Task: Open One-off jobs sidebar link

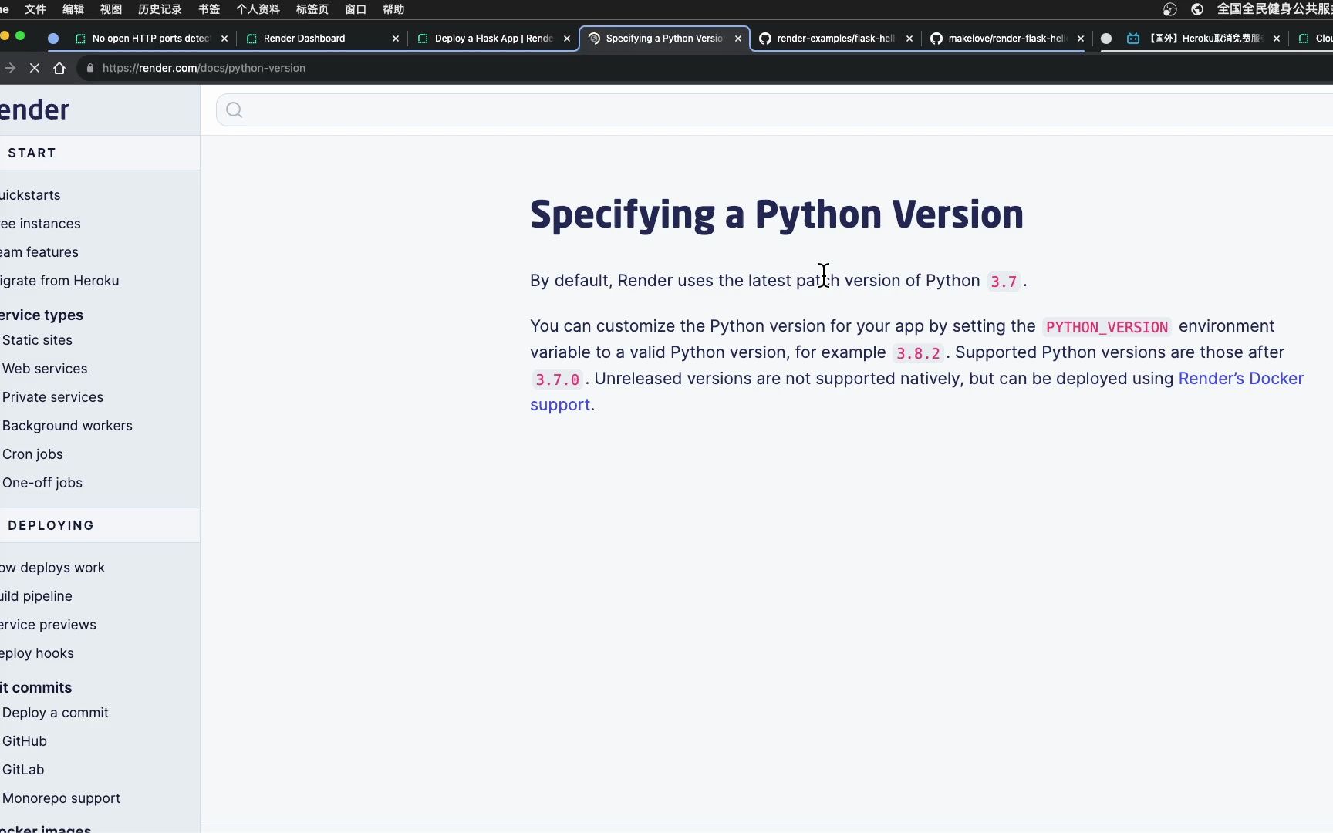Action: coord(42,483)
